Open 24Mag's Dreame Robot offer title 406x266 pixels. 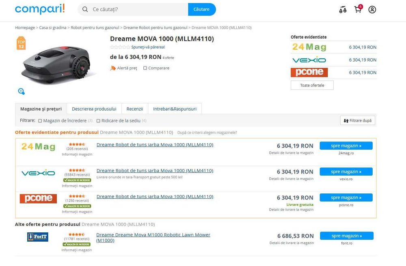(x=155, y=145)
